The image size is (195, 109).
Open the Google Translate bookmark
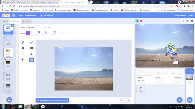[100, 10]
